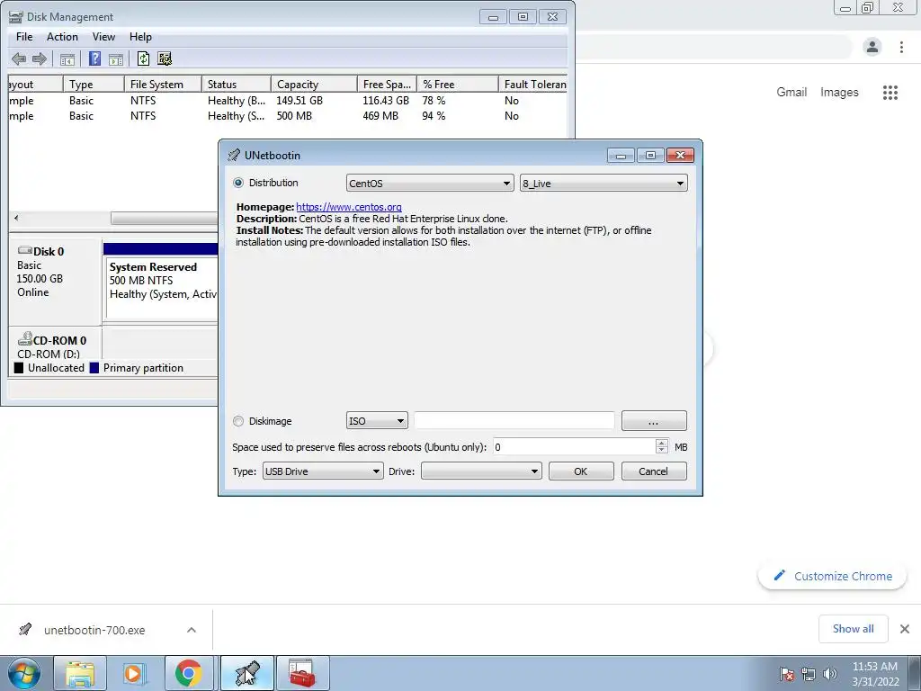921x691 pixels.
Task: Open Windows Explorer from the taskbar
Action: click(80, 673)
